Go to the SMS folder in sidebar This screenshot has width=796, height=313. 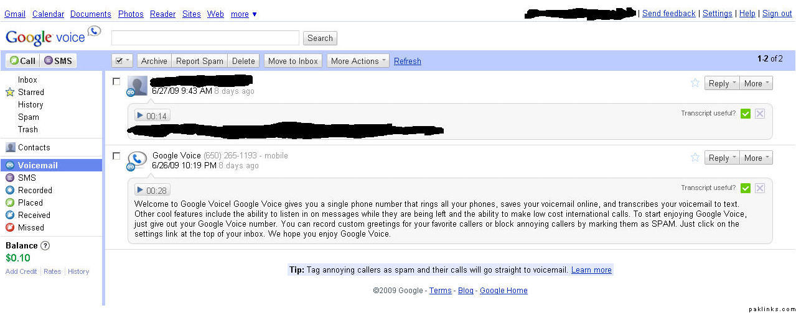coord(27,178)
